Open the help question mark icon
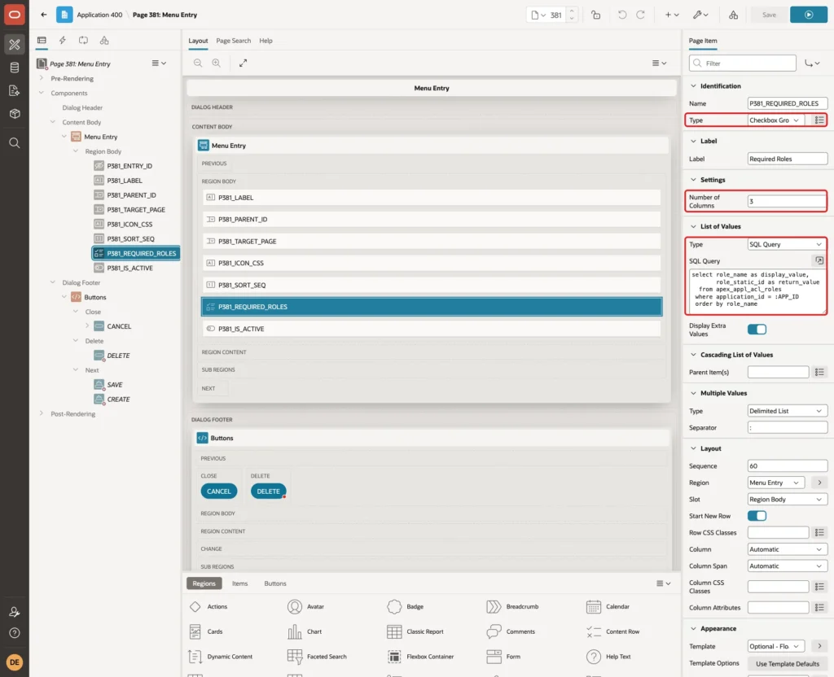Image resolution: width=834 pixels, height=677 pixels. pos(15,633)
